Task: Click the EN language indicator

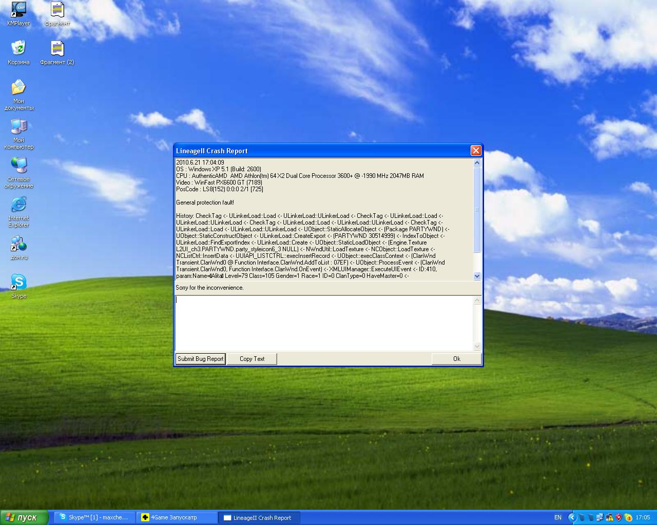Action: [x=558, y=517]
